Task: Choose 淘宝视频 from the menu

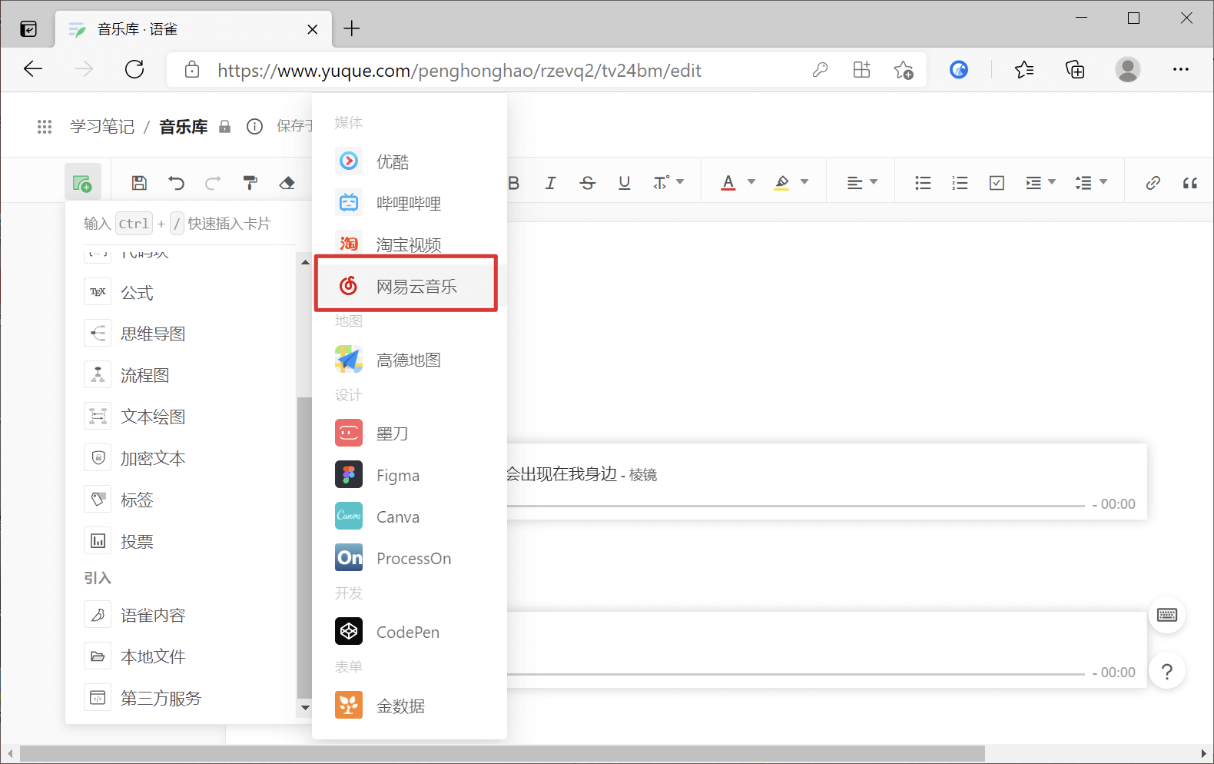Action: click(x=410, y=244)
